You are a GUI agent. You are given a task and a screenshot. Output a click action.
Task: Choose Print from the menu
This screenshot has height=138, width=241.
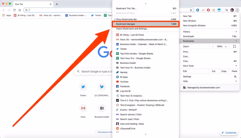pyautogui.click(x=209, y=52)
